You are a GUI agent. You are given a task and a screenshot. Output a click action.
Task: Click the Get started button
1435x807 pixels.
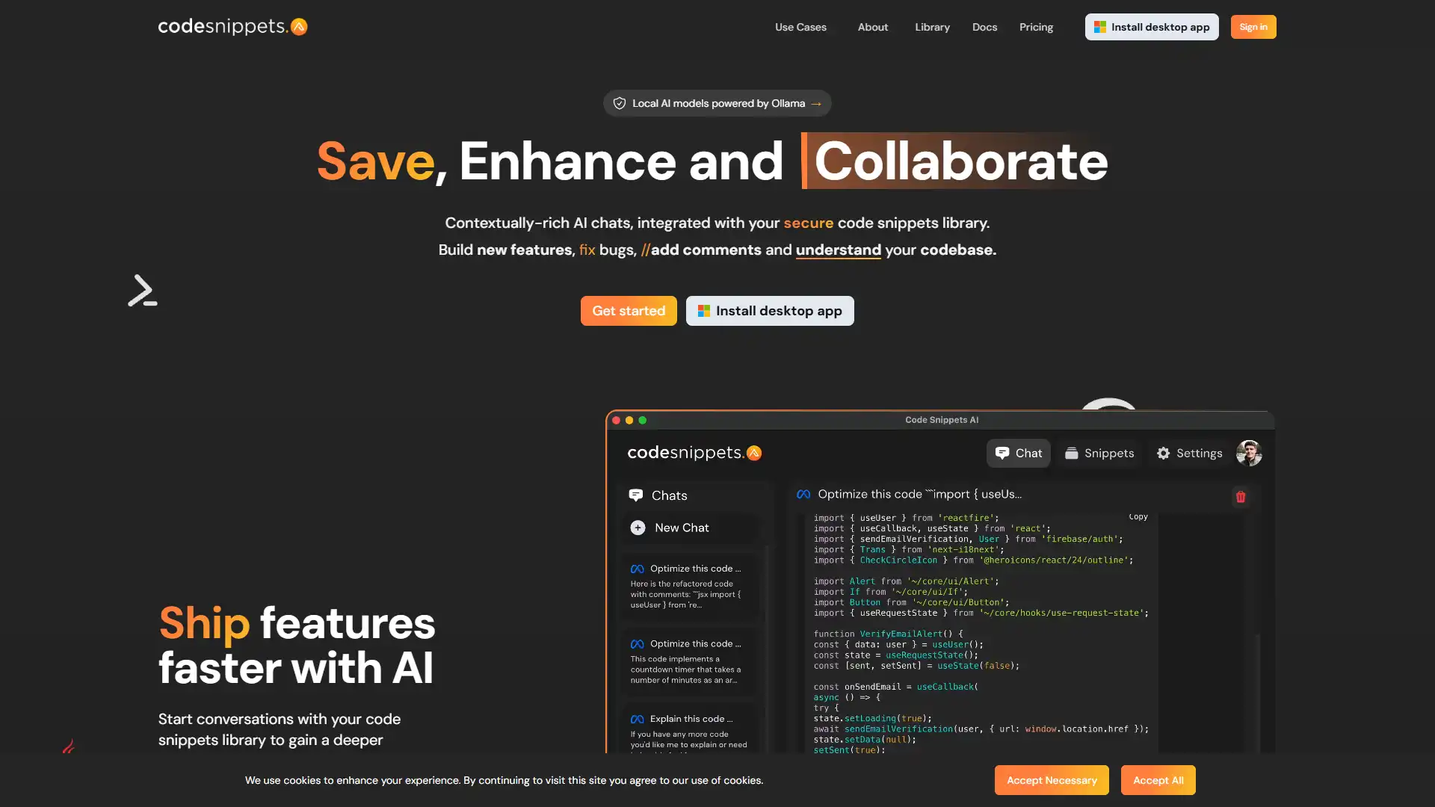point(629,311)
